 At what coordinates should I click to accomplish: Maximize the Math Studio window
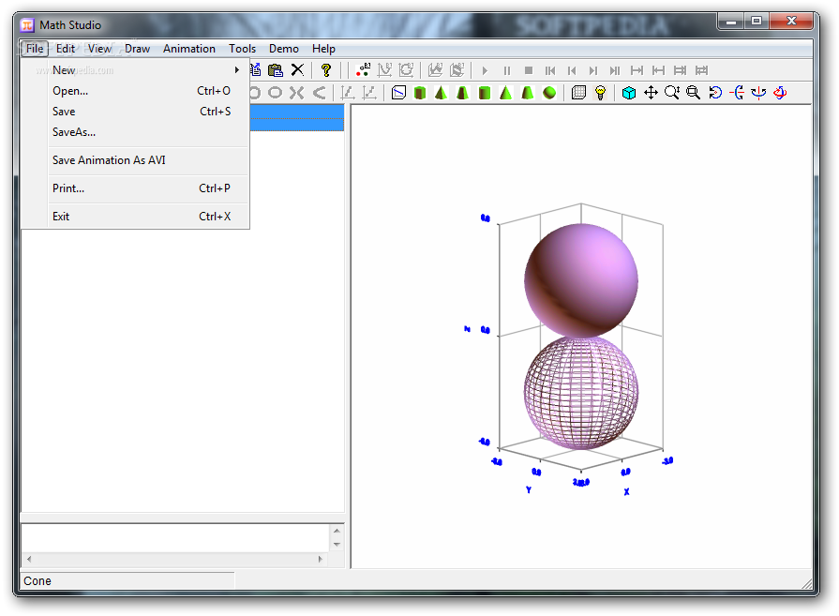pos(757,22)
